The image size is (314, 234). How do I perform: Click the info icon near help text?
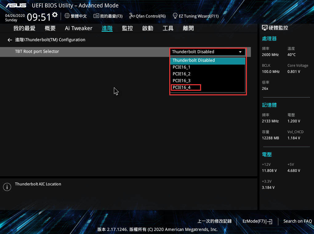point(7,187)
